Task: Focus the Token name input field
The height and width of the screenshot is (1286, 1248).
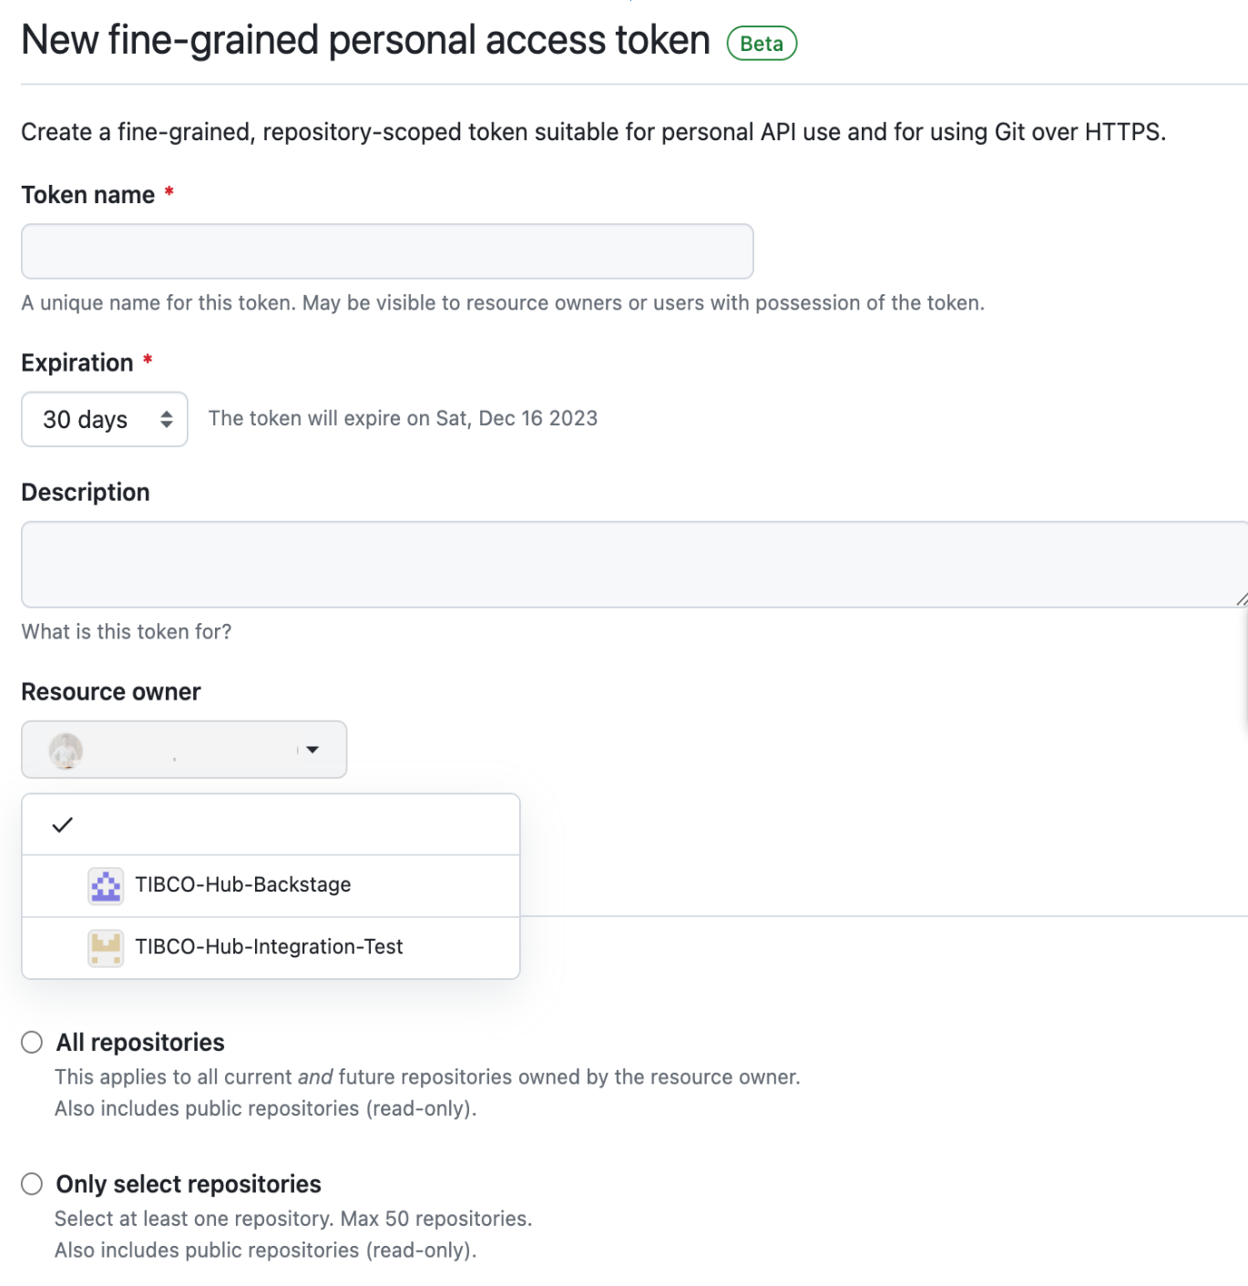Action: tap(387, 251)
